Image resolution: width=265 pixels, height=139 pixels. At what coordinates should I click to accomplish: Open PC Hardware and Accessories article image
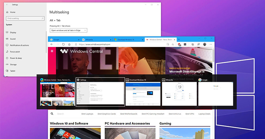[130, 133]
